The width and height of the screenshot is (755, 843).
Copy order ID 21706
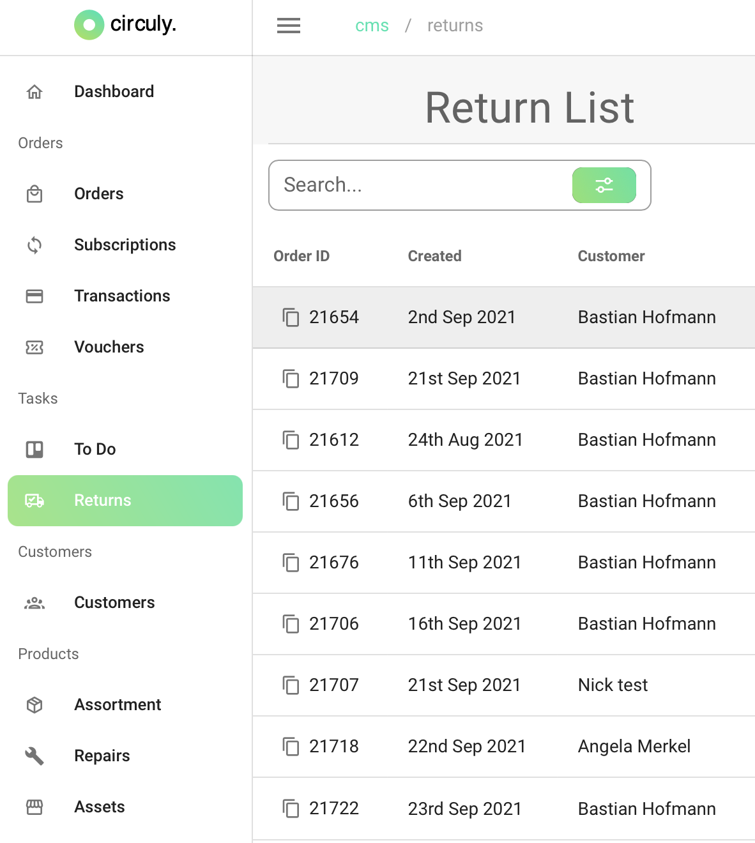(291, 624)
